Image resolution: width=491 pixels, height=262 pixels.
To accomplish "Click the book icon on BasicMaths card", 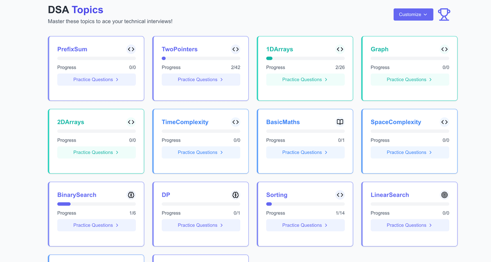I will point(340,122).
